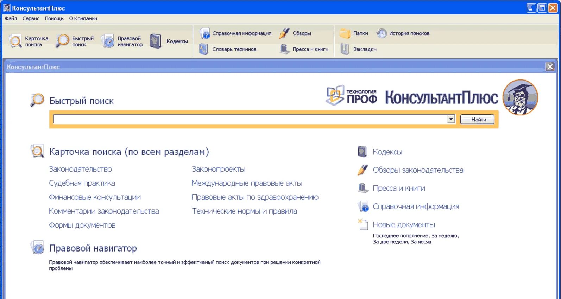Image resolution: width=561 pixels, height=299 pixels.
Task: Select За две недели new documents filter
Action: pos(391,242)
